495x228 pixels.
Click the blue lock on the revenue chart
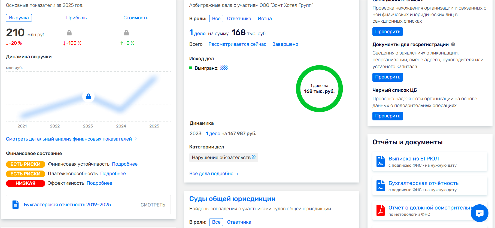88,96
